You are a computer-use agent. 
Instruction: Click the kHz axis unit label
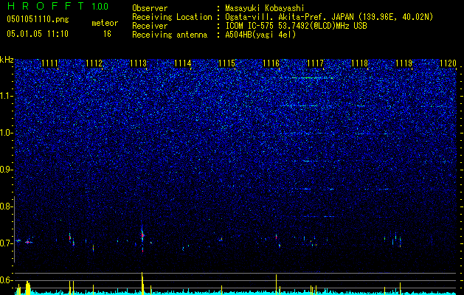7,60
